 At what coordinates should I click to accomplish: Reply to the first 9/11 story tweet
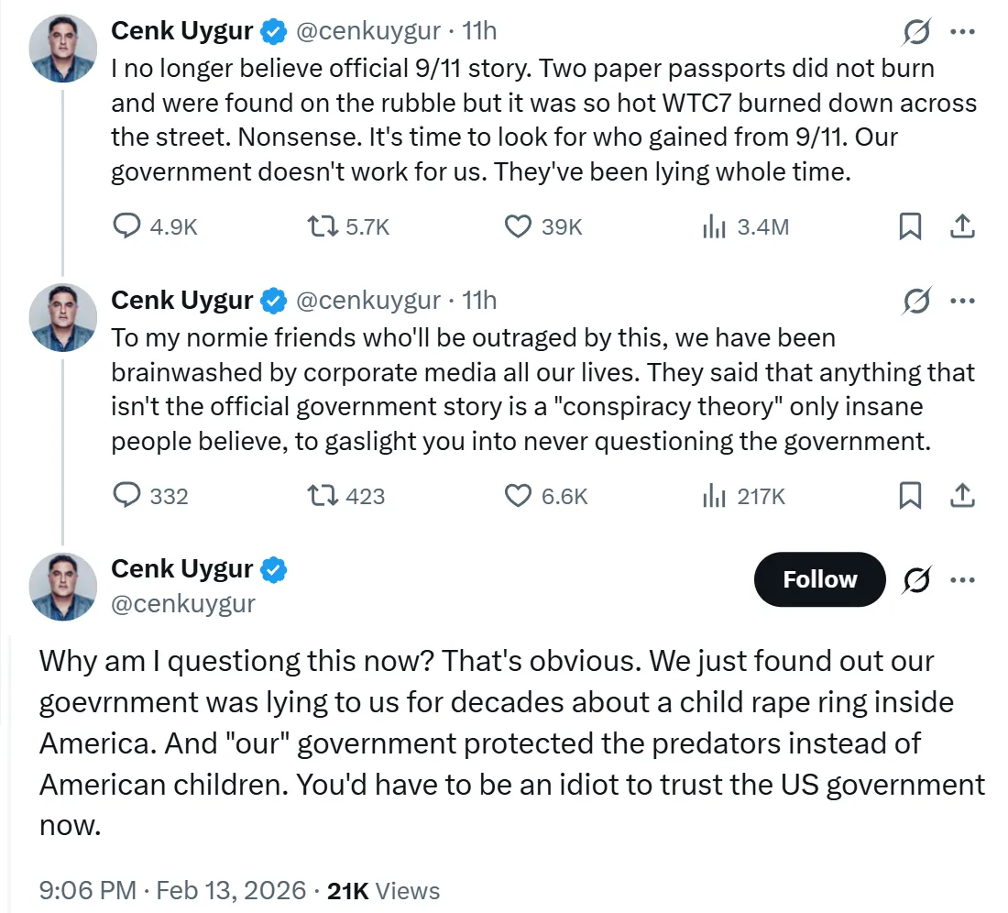click(x=126, y=226)
